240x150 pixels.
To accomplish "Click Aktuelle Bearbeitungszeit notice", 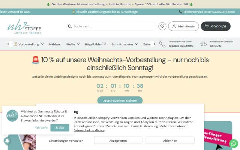I will (105, 12).
